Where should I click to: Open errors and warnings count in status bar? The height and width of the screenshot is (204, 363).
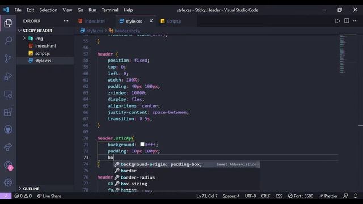pyautogui.click(x=23, y=196)
